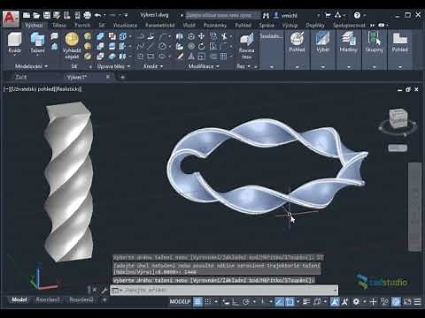This screenshot has height=318, width=425.
Task: Close the Výkres1 drawing tab
Action: pos(108,77)
